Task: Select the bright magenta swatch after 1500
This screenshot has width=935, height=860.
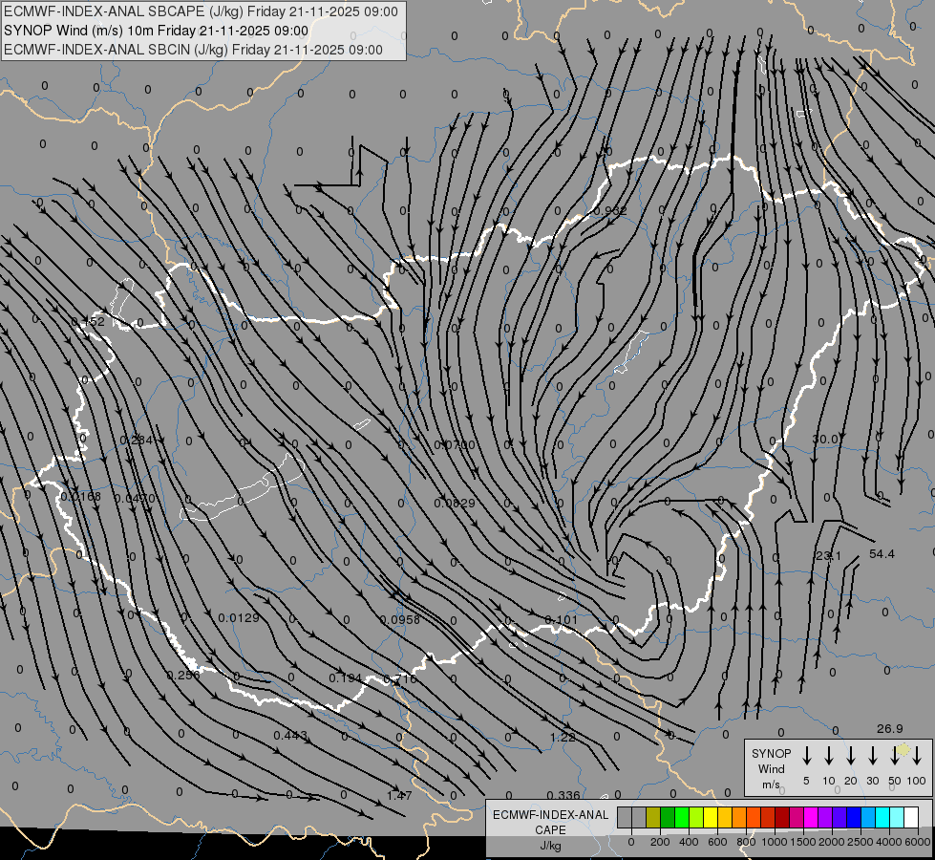Action: point(811,817)
